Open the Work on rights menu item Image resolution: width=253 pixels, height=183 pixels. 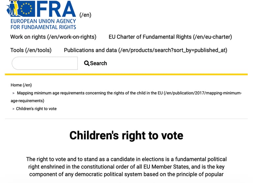pyautogui.click(x=53, y=37)
